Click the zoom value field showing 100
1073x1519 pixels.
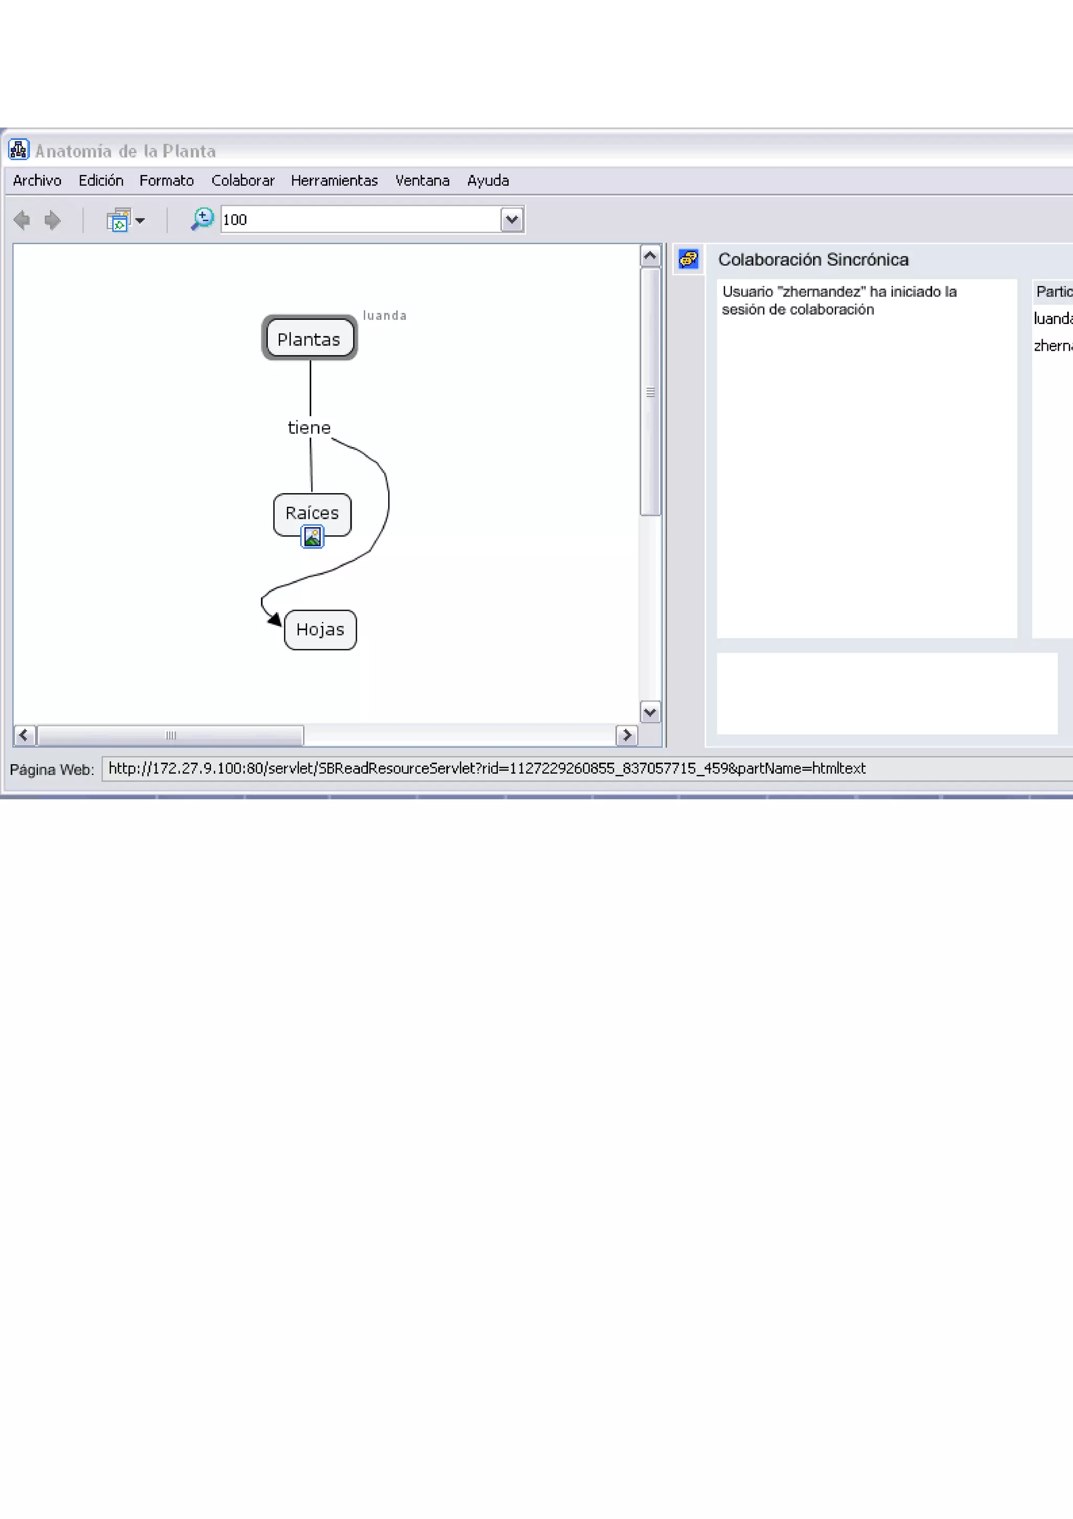360,220
